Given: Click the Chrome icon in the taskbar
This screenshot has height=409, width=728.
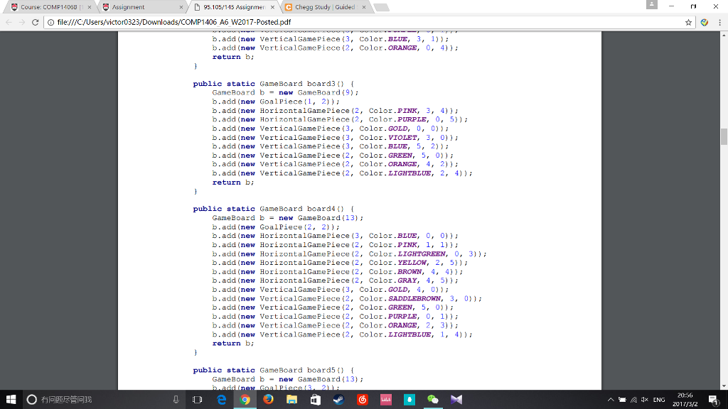Looking at the screenshot, I should point(245,400).
